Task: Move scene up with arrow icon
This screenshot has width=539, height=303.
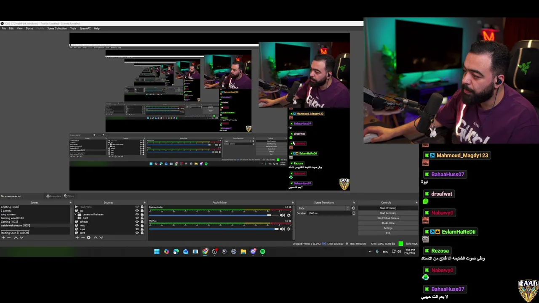Action: point(16,237)
